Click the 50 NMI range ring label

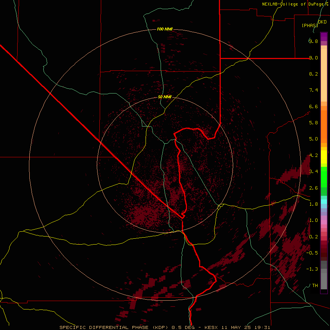(165, 97)
